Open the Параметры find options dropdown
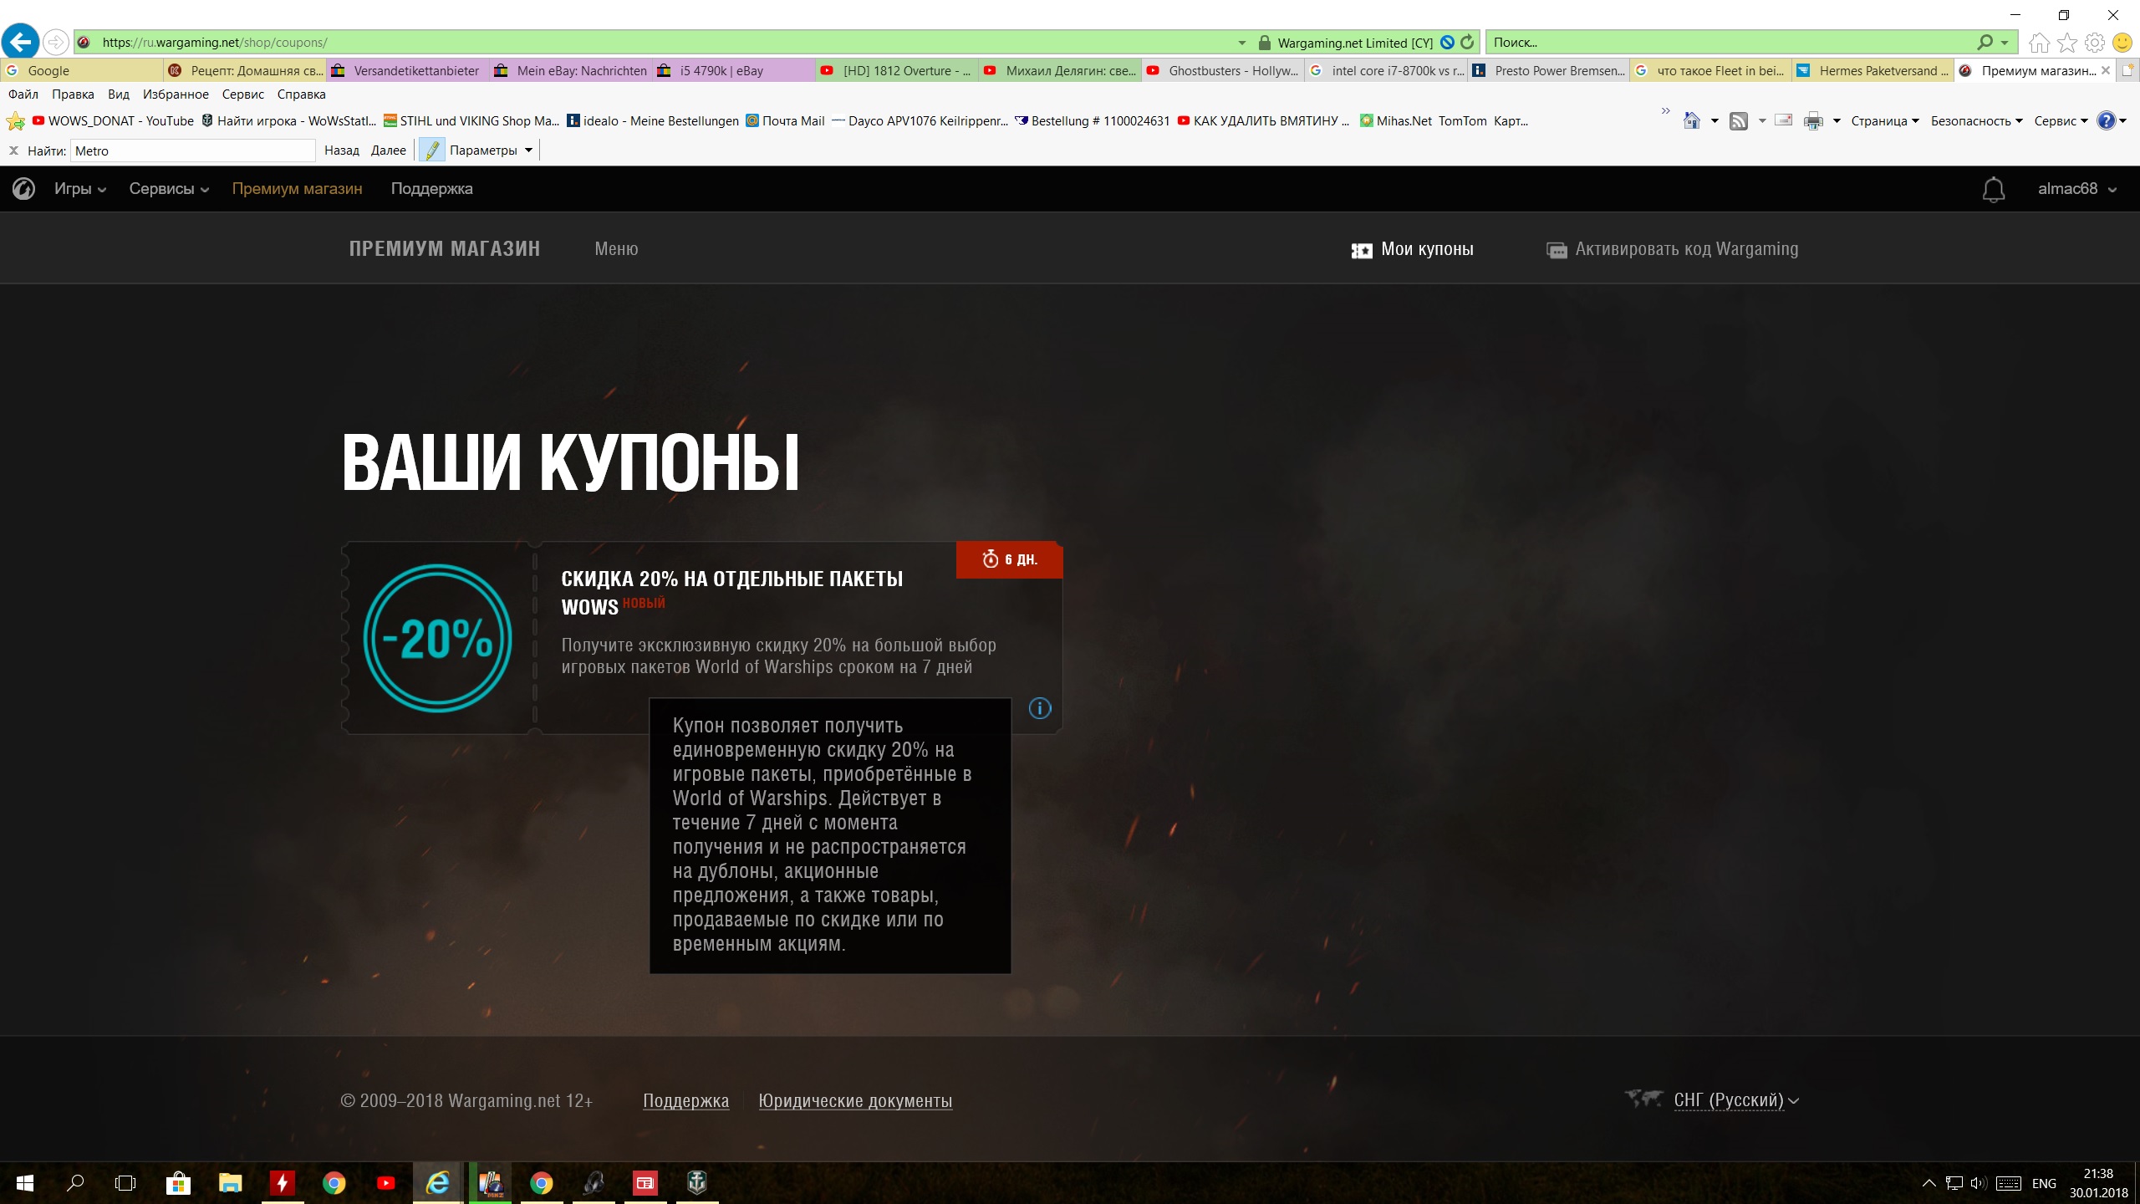Image resolution: width=2140 pixels, height=1204 pixels. coord(491,150)
